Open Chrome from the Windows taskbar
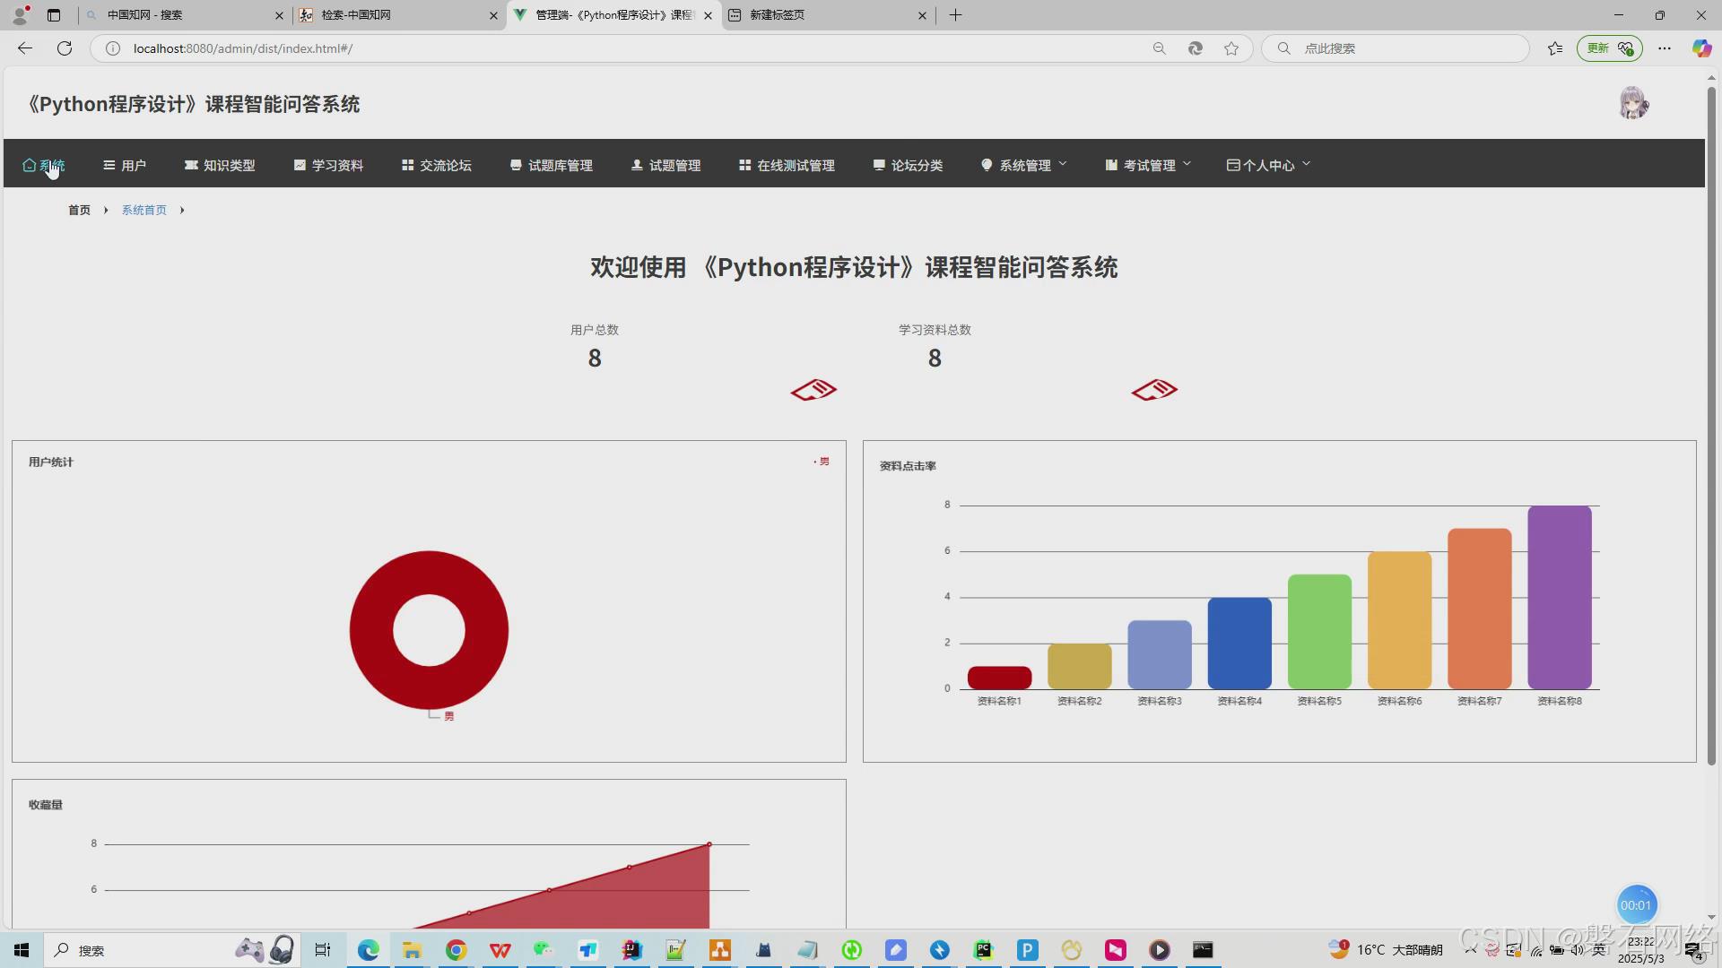The height and width of the screenshot is (968, 1722). 456,950
